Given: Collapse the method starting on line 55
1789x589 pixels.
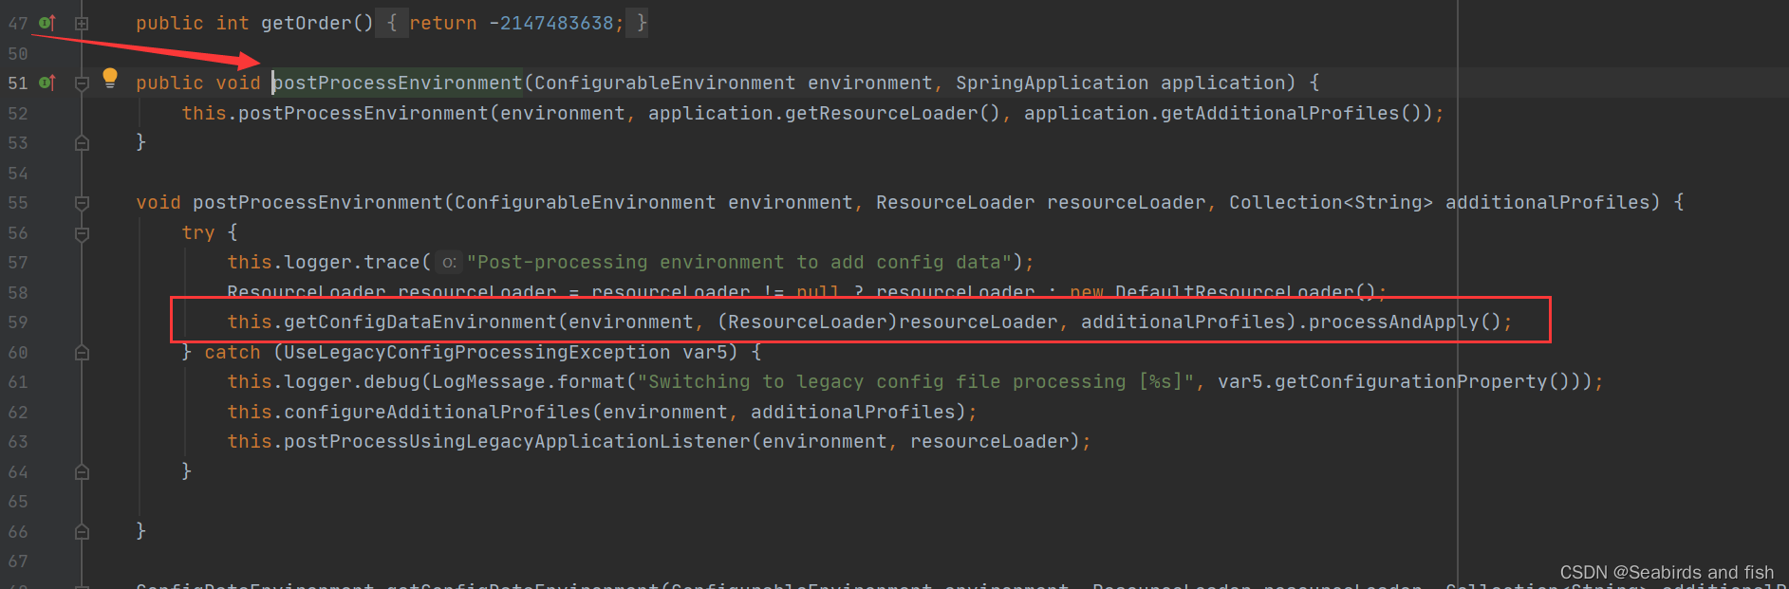Looking at the screenshot, I should click(82, 202).
